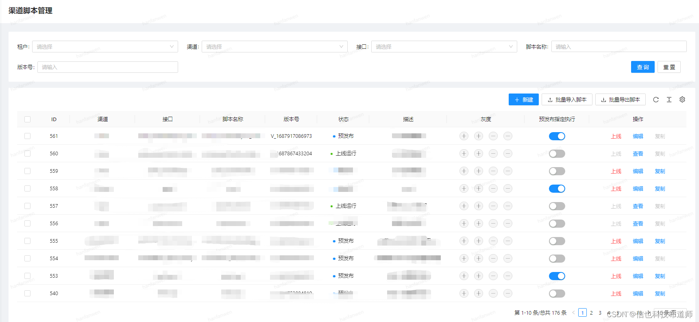Expand the 接口 dropdown
Screen dimensions: 699x322
point(444,47)
